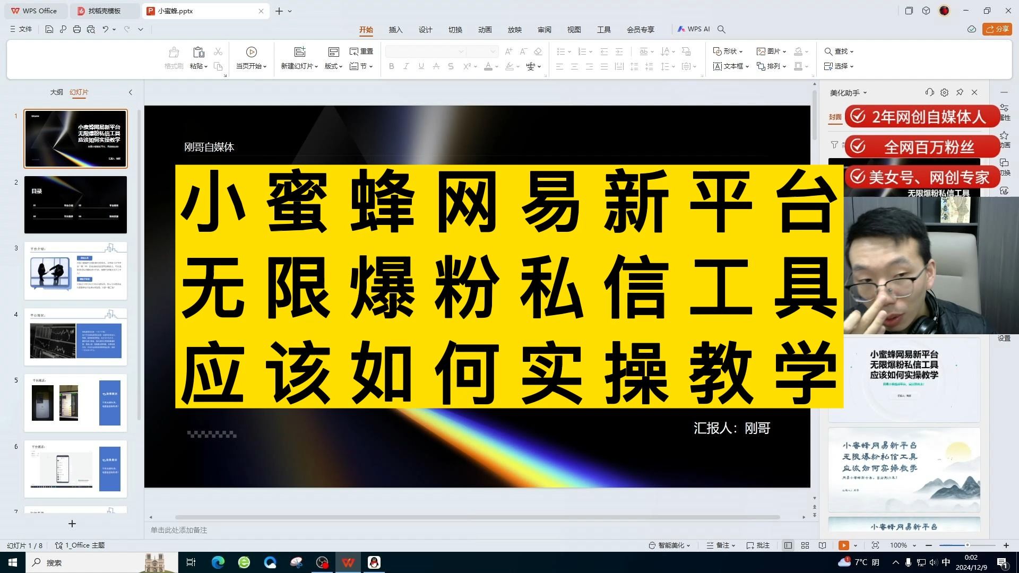Open the 设计 Design ribbon tab
Screen dimensions: 1019x573
(425, 30)
